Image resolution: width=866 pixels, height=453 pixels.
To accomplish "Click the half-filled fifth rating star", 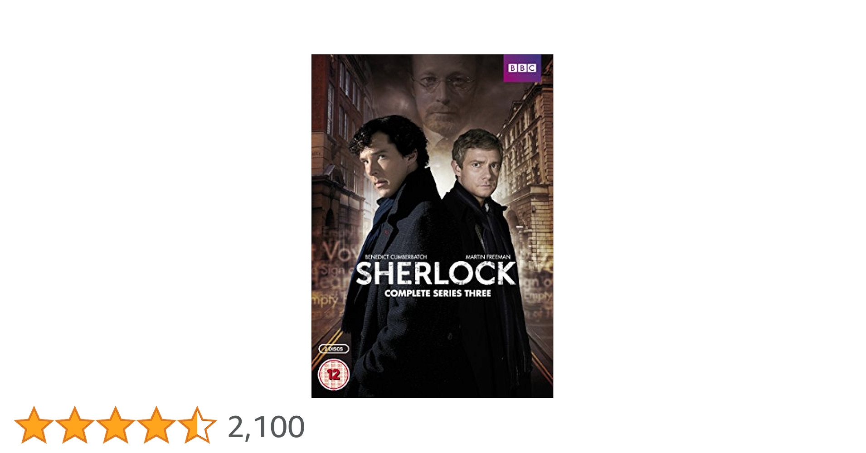I will tap(197, 425).
